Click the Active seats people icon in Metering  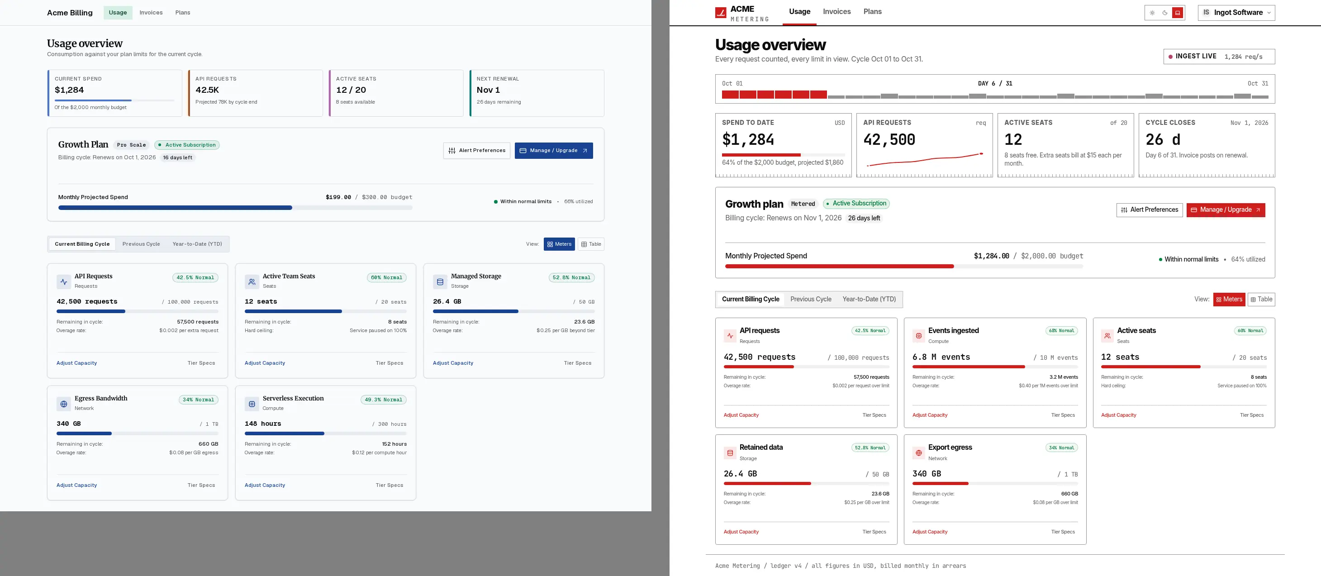coord(1107,336)
